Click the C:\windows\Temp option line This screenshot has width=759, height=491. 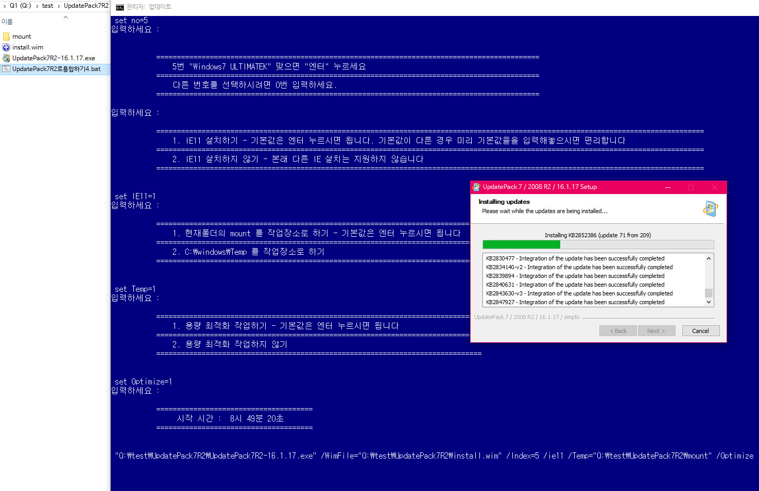249,252
